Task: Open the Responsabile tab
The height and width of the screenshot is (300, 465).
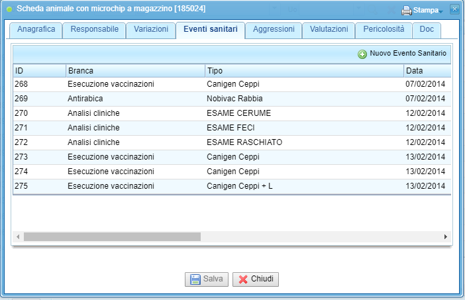Action: pos(94,30)
